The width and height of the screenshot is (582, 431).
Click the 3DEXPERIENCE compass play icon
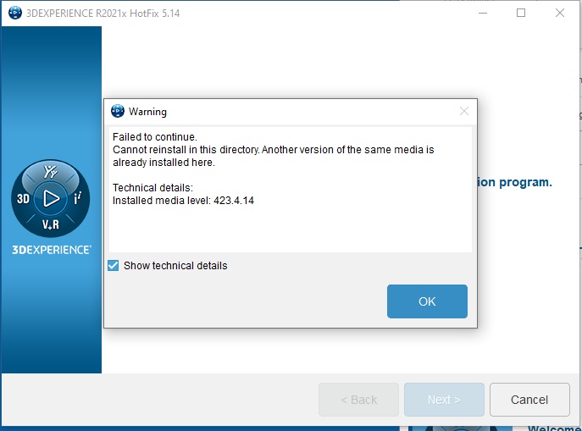[x=51, y=198]
